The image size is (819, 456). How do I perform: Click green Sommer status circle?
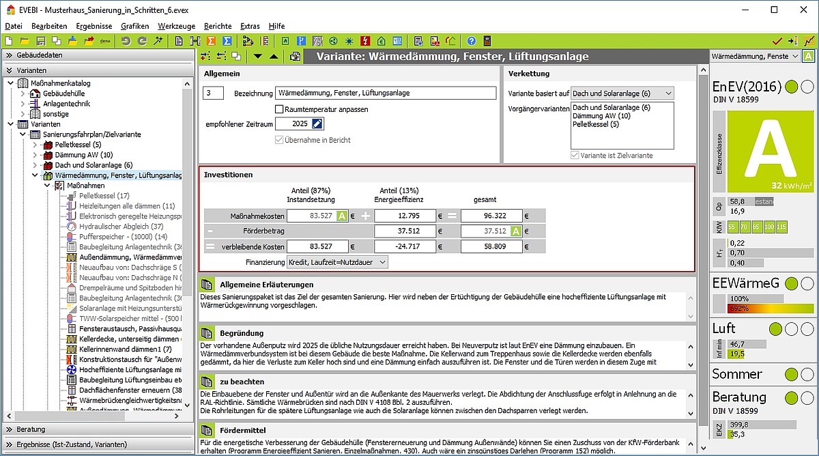tap(791, 374)
